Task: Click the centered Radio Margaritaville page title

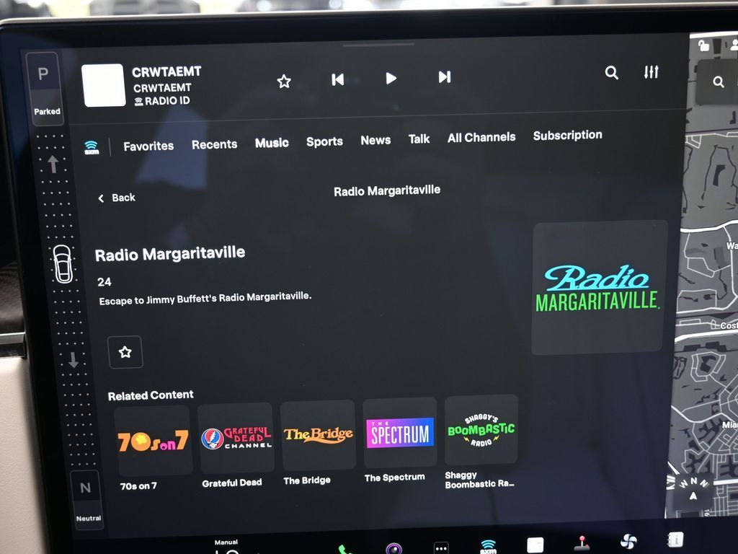Action: click(x=387, y=190)
